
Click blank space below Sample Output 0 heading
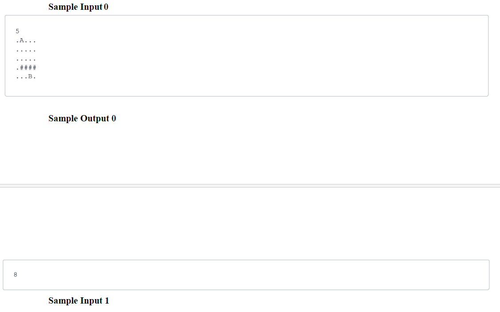point(250,153)
